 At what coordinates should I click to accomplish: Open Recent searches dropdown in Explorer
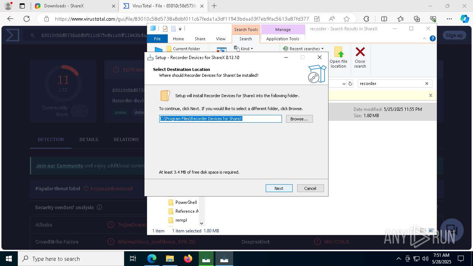303,49
